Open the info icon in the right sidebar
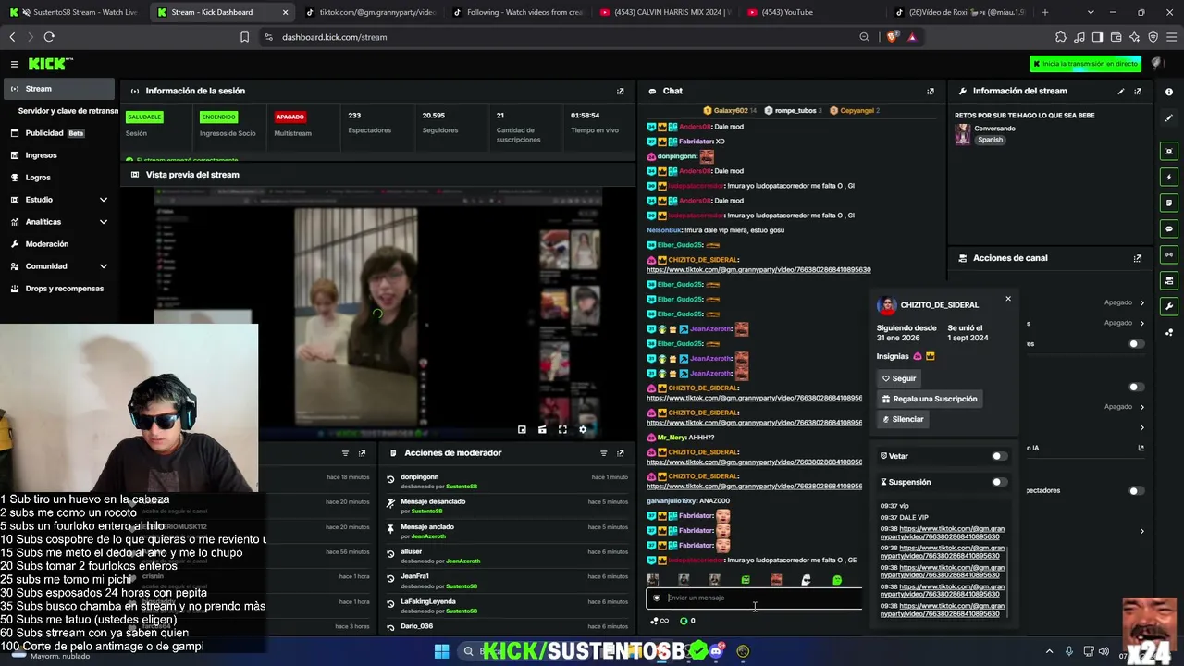The image size is (1184, 666). [x=1169, y=92]
